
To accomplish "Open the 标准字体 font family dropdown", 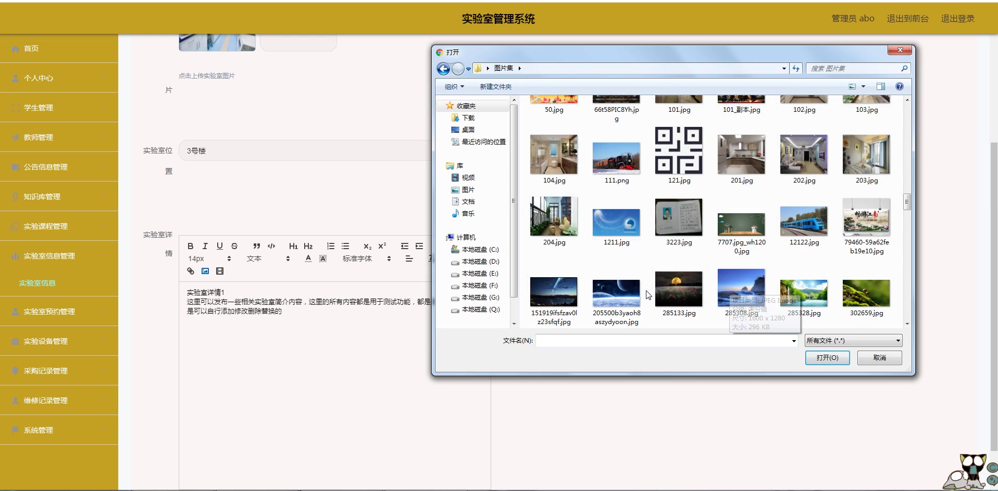I will tap(367, 259).
